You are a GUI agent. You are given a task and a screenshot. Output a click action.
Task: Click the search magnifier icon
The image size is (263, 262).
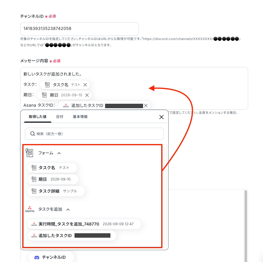tap(32, 134)
